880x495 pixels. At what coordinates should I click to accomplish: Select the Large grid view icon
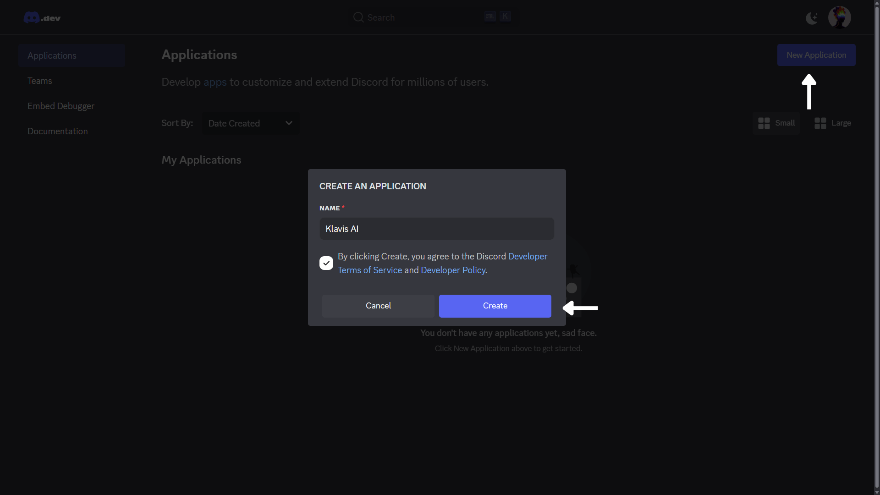coord(820,123)
